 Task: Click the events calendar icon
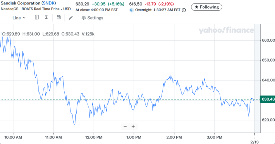click(59, 17)
